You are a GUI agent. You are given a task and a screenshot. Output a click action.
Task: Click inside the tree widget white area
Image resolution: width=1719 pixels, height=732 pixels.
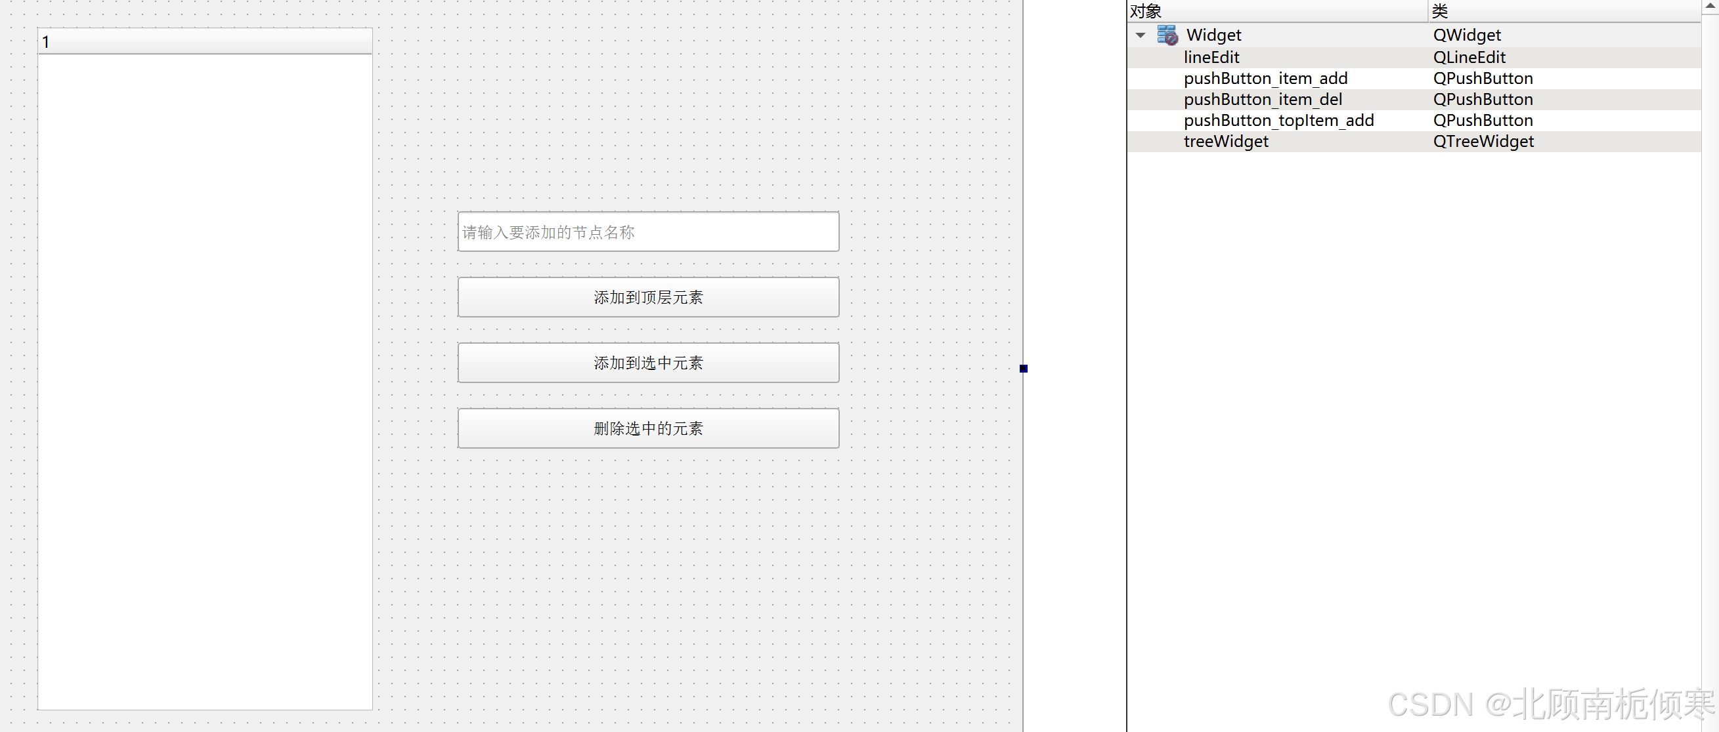pyautogui.click(x=205, y=381)
